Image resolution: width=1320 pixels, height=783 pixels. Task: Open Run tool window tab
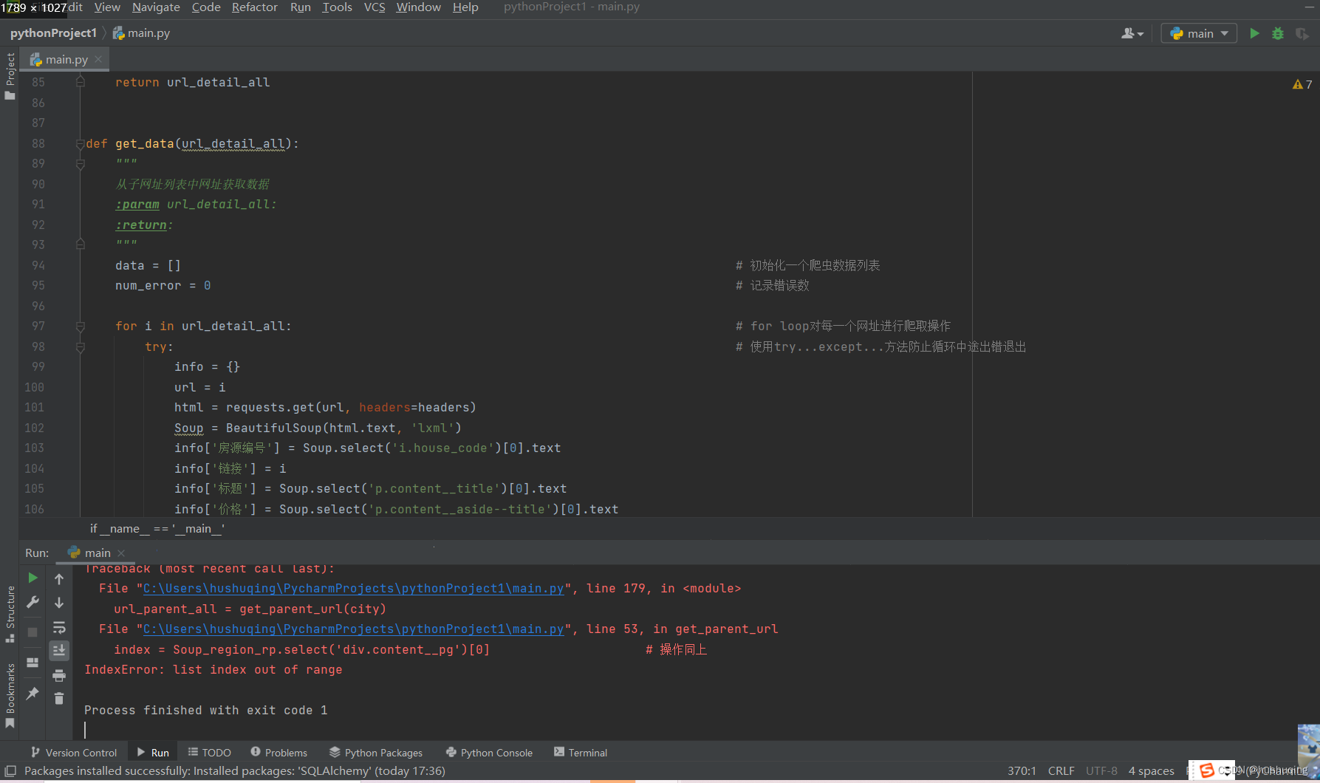[153, 753]
